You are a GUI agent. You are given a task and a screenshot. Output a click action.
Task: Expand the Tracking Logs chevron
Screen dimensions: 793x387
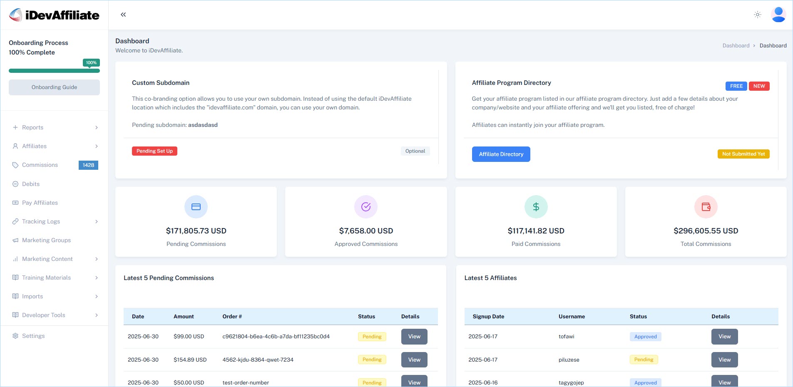coord(97,221)
